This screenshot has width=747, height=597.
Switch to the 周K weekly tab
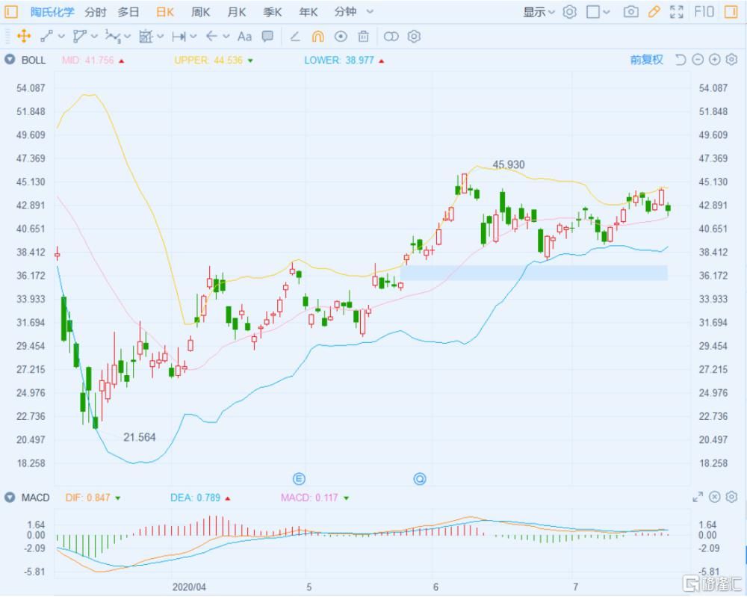coord(199,11)
